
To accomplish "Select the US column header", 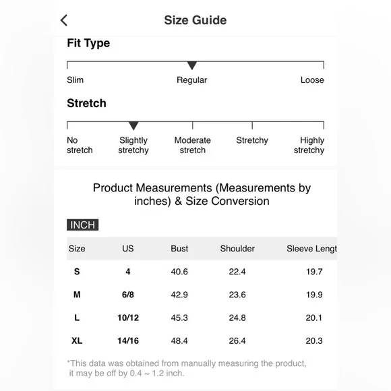I will tap(128, 249).
